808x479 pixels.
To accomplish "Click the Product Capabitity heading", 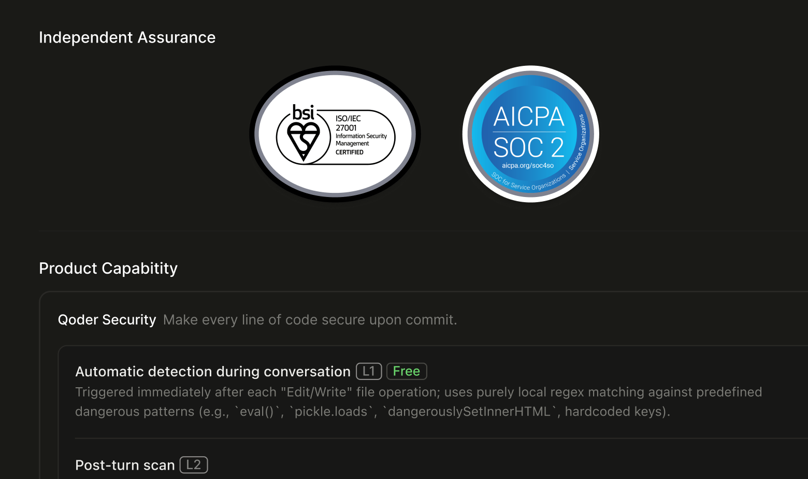I will [x=108, y=268].
